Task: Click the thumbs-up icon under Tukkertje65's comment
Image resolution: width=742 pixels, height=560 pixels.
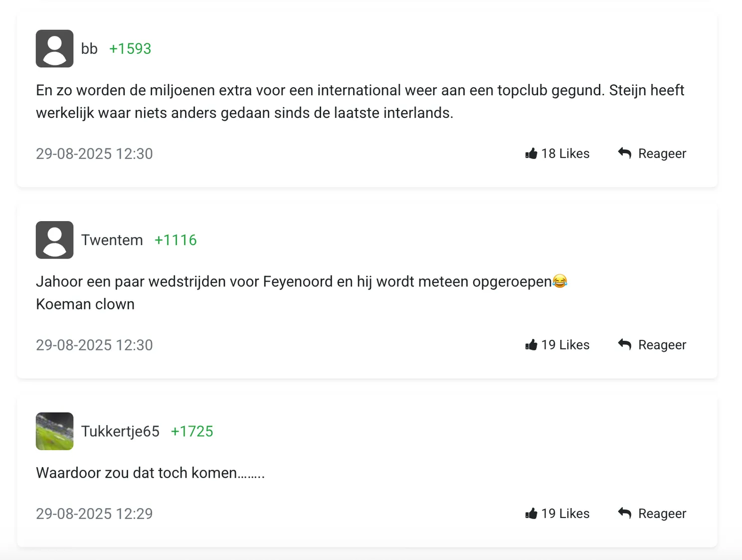Action: 531,513
